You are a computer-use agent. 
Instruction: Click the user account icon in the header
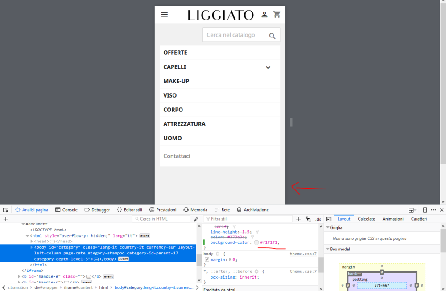(264, 14)
